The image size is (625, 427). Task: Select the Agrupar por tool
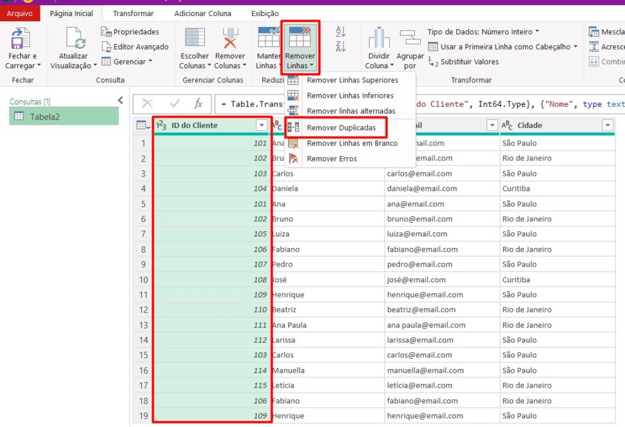pos(410,46)
